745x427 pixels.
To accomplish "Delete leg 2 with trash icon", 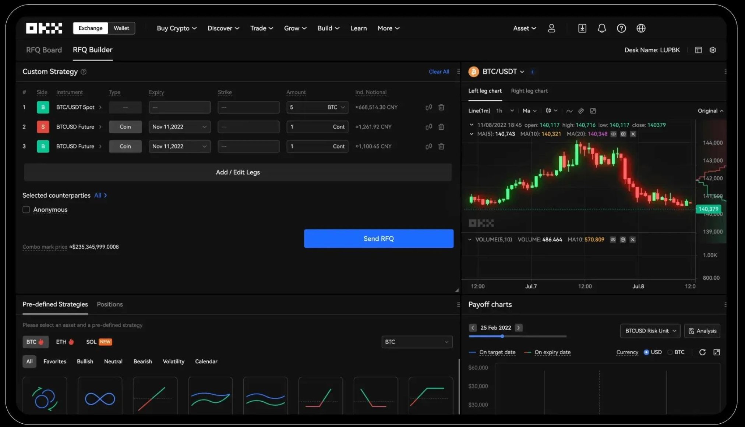I will tap(441, 127).
